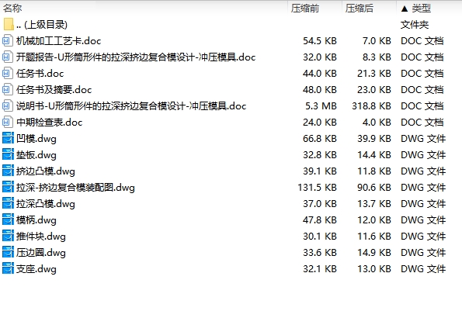
Task: Click DOC 文档 type of 中期检查表.doc
Action: point(422,123)
